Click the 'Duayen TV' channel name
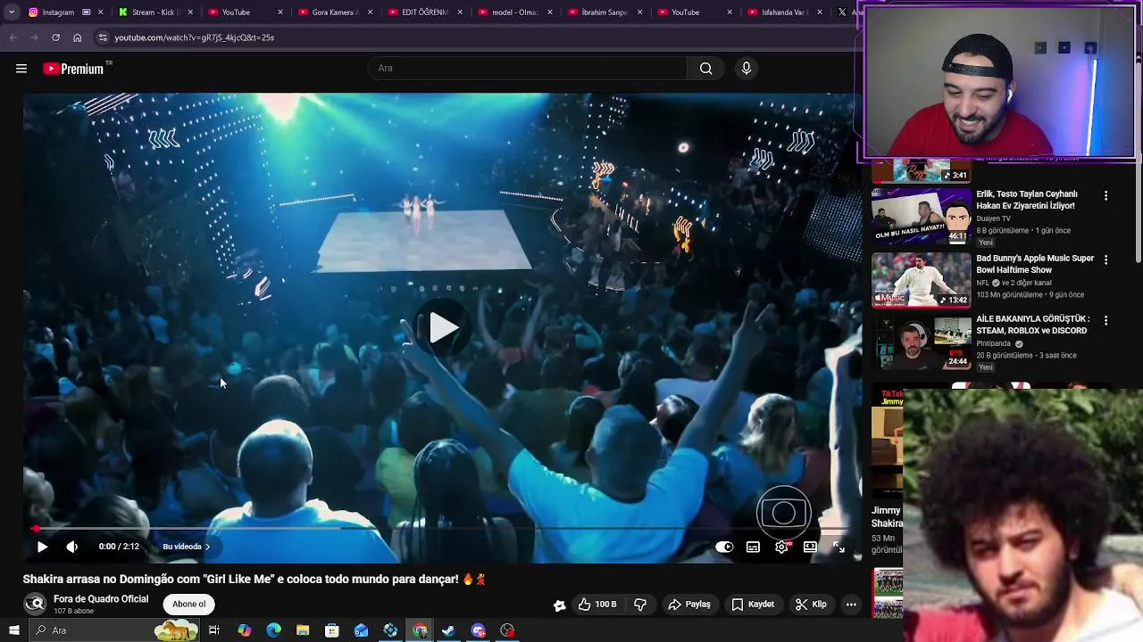1143x642 pixels. [x=994, y=218]
